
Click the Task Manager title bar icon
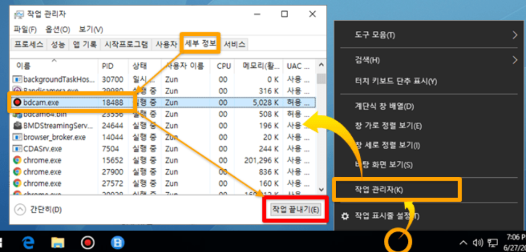coord(19,14)
